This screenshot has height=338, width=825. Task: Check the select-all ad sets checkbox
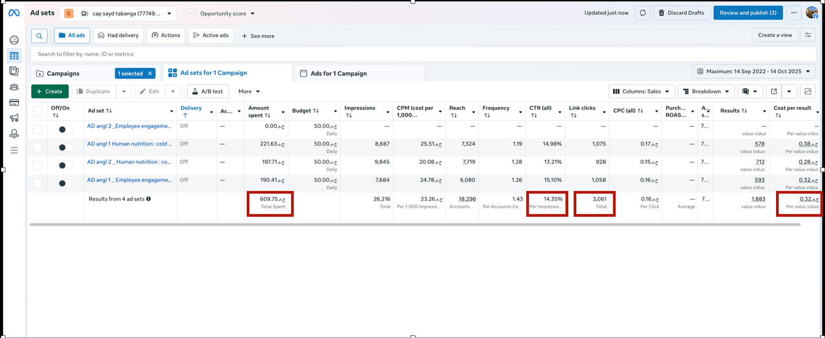click(37, 111)
